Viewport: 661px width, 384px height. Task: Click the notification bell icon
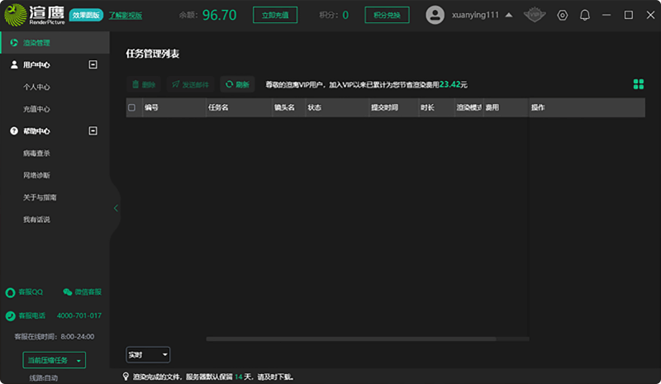(x=585, y=15)
